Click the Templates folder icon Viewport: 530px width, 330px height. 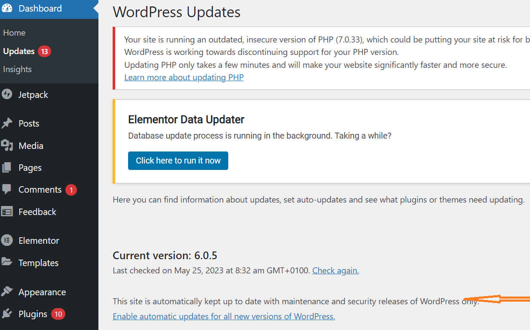7,263
